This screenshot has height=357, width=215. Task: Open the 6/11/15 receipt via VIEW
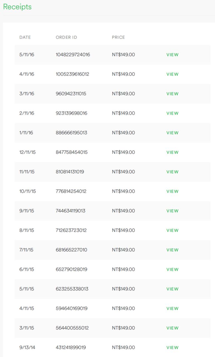pyautogui.click(x=172, y=269)
